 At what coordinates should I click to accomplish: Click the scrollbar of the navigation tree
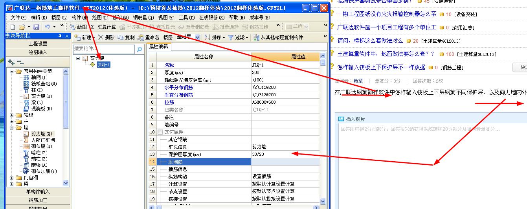[66, 127]
